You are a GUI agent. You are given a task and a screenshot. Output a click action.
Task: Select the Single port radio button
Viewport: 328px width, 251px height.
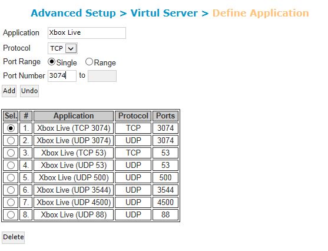point(51,62)
